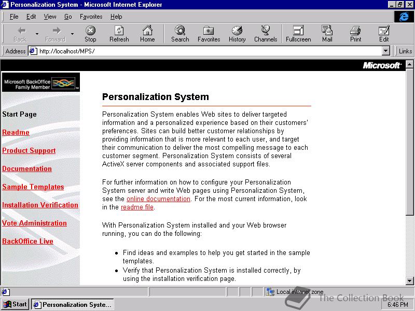Screen dimensions: 415x311
Task: Click Personalization System taskbar button
Action: [x=73, y=305]
